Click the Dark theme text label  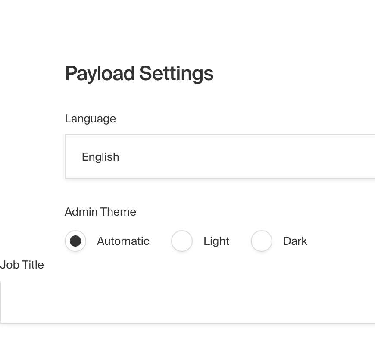pyautogui.click(x=295, y=241)
